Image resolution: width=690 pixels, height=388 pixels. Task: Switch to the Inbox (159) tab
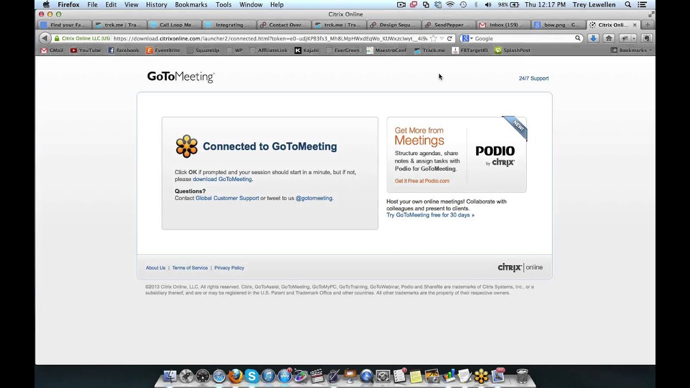pyautogui.click(x=502, y=25)
